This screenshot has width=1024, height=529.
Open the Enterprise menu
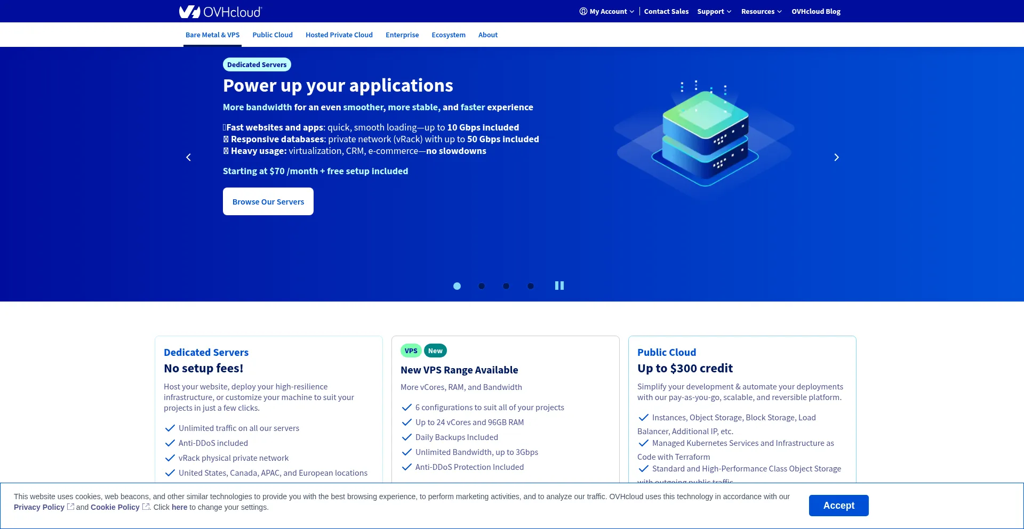[x=402, y=35]
